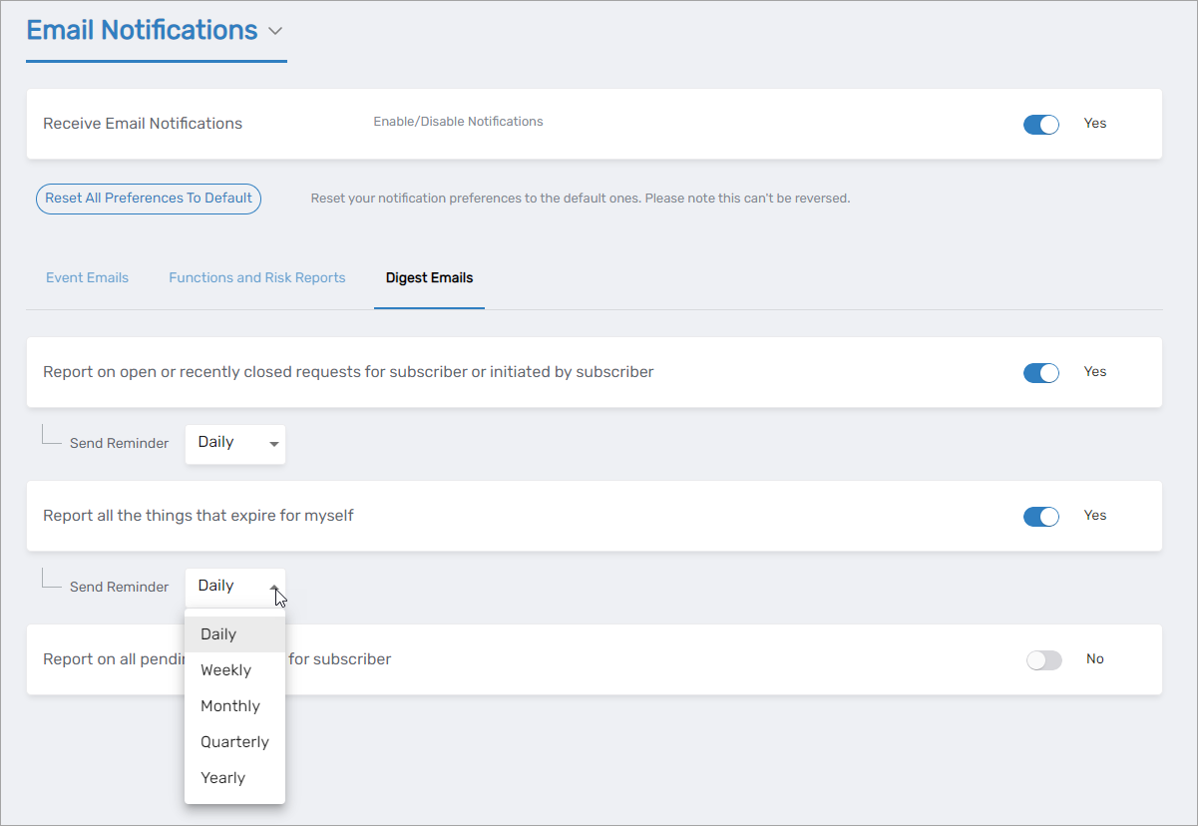Collapse the open Send Reminder dropdown arrow
Viewport: 1198px width, 826px height.
tap(274, 588)
